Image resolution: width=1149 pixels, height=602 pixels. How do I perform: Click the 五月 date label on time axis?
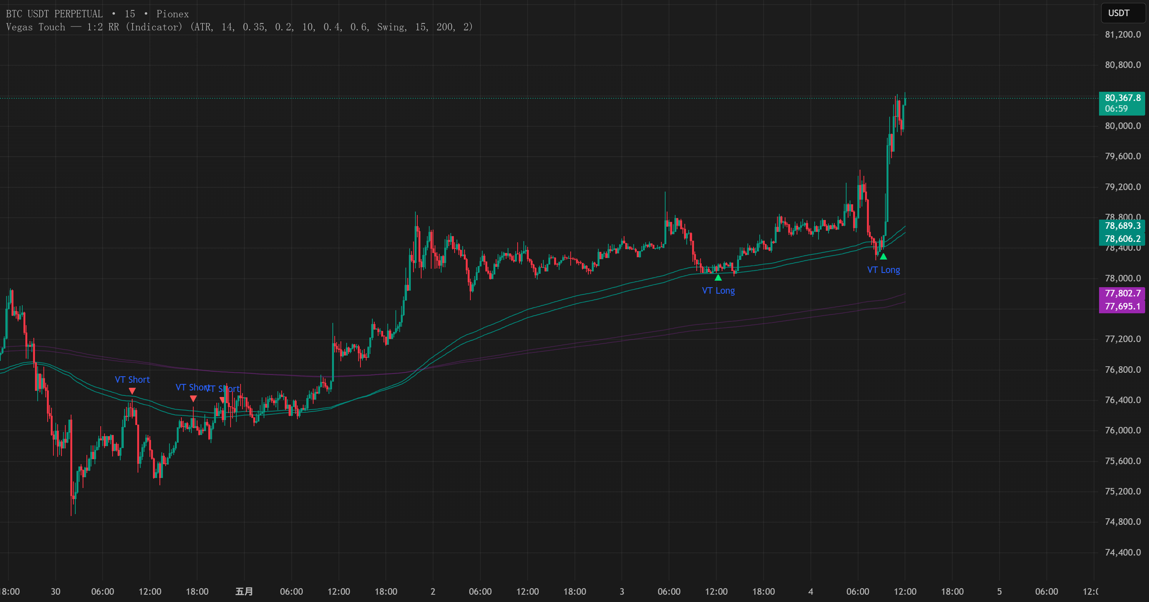pyautogui.click(x=244, y=591)
